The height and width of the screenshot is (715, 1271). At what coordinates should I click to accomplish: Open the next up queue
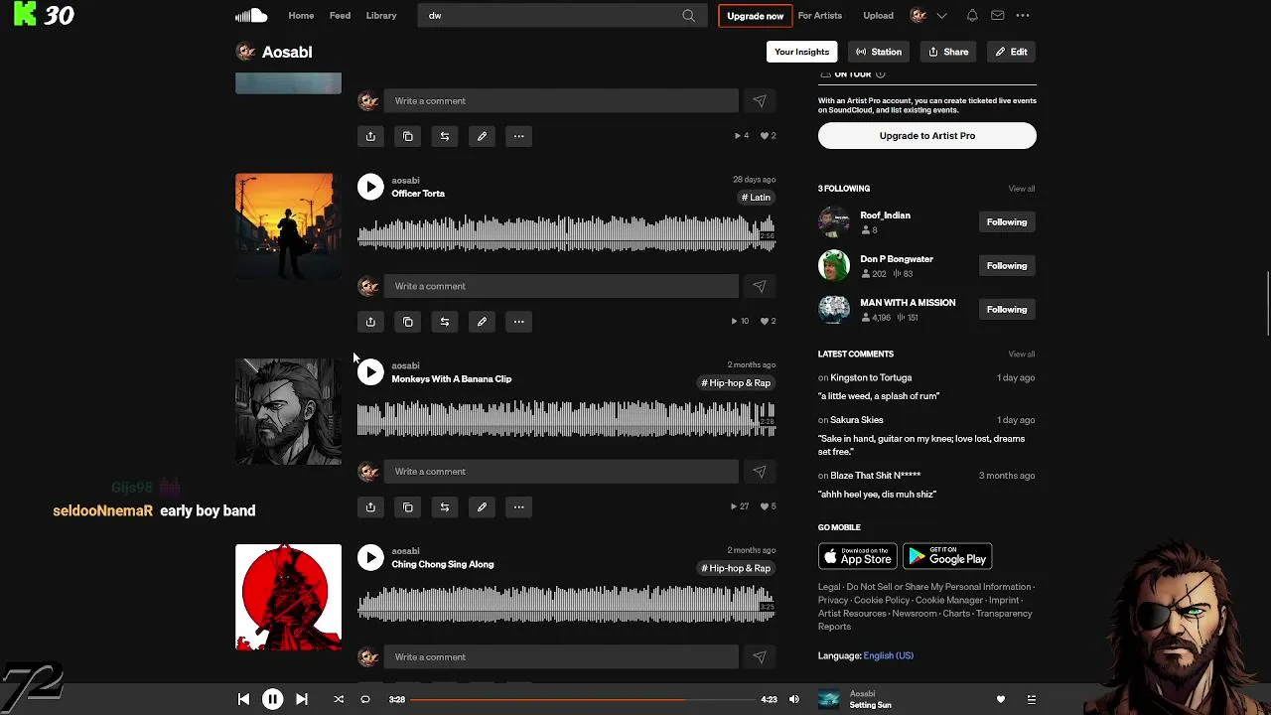(1031, 699)
